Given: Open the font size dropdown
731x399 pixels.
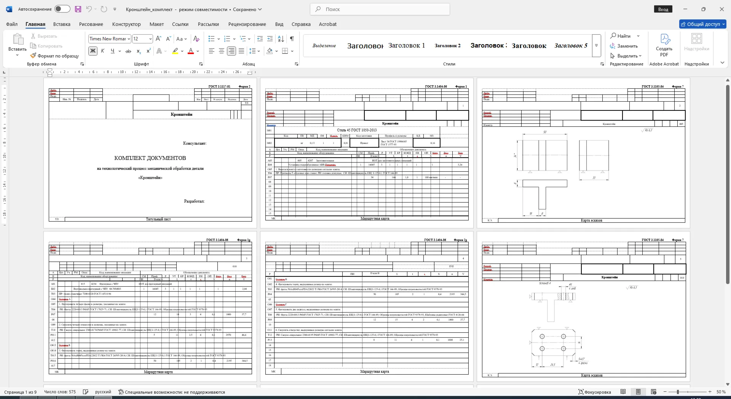Looking at the screenshot, I should [x=150, y=39].
